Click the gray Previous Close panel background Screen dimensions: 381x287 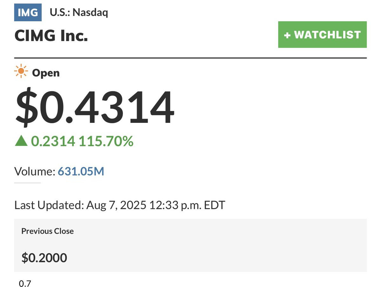[190, 245]
